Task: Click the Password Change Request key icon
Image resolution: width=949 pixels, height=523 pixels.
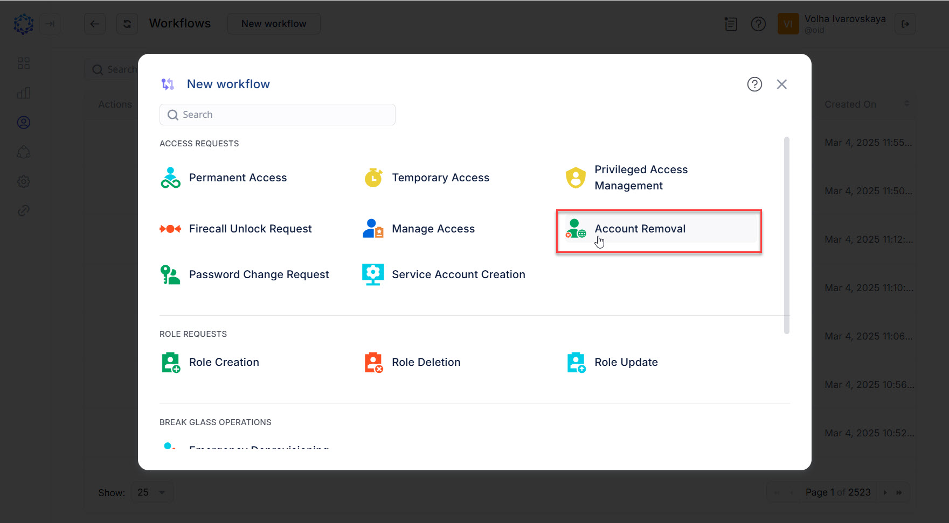Action: point(170,274)
